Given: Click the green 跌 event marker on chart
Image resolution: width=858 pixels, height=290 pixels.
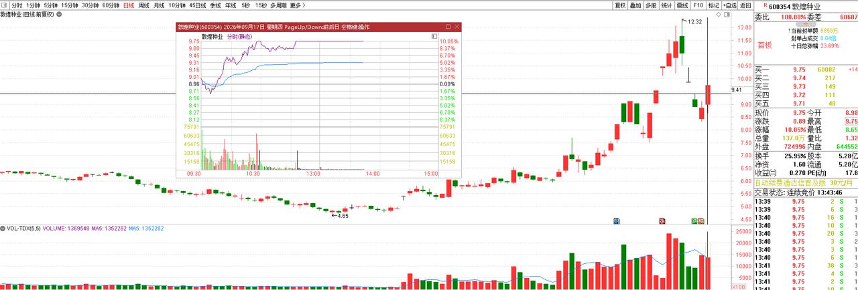Looking at the screenshot, I should [x=694, y=220].
